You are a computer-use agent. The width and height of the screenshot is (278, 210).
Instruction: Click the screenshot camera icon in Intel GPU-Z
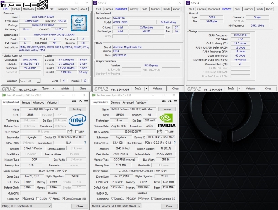(74, 101)
